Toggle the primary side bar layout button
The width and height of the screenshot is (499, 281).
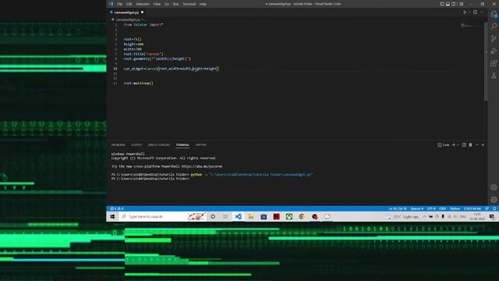tap(442, 4)
